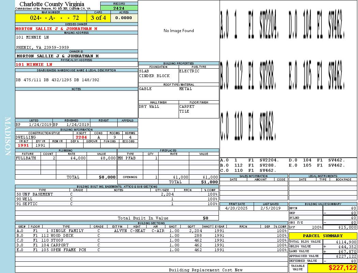Click the 50 UNF BASEMENT row

point(117,195)
